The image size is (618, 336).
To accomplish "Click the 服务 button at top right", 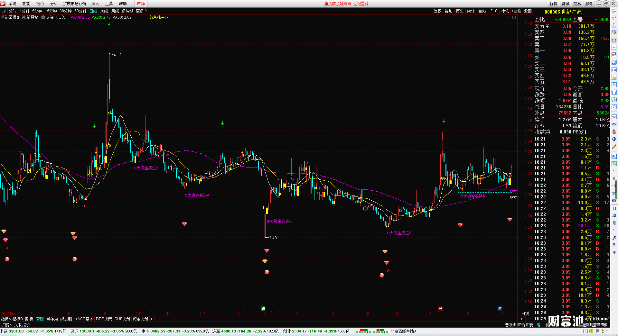I will [x=589, y=4].
